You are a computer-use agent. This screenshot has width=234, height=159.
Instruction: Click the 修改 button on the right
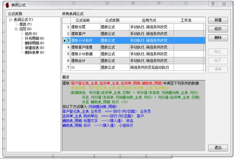pyautogui.click(x=218, y=29)
